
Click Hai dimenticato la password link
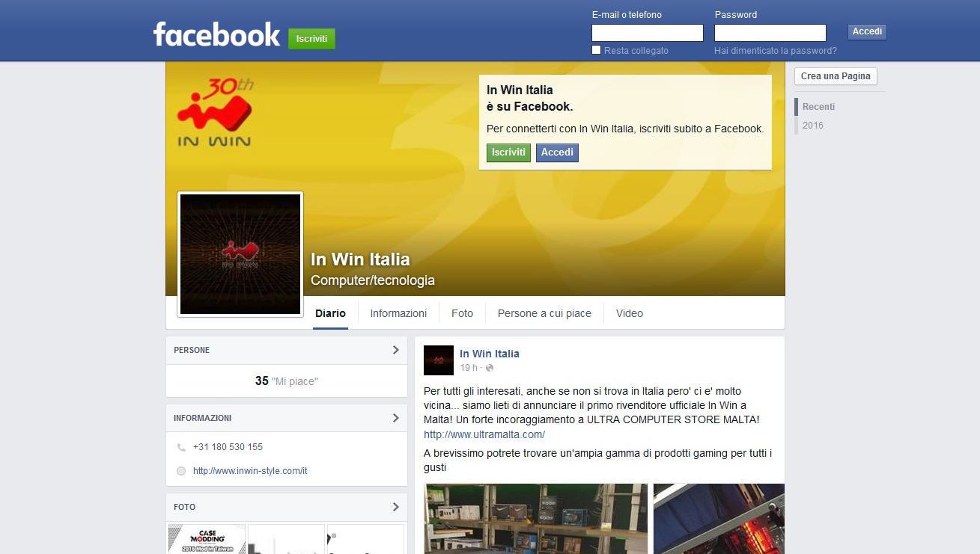776,51
